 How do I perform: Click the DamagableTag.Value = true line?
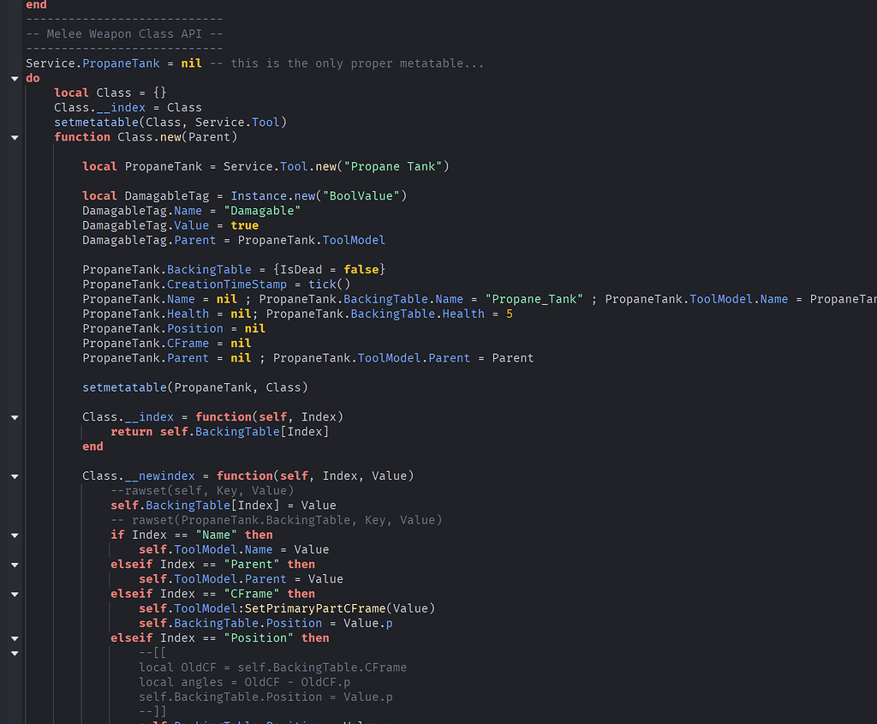(x=171, y=224)
